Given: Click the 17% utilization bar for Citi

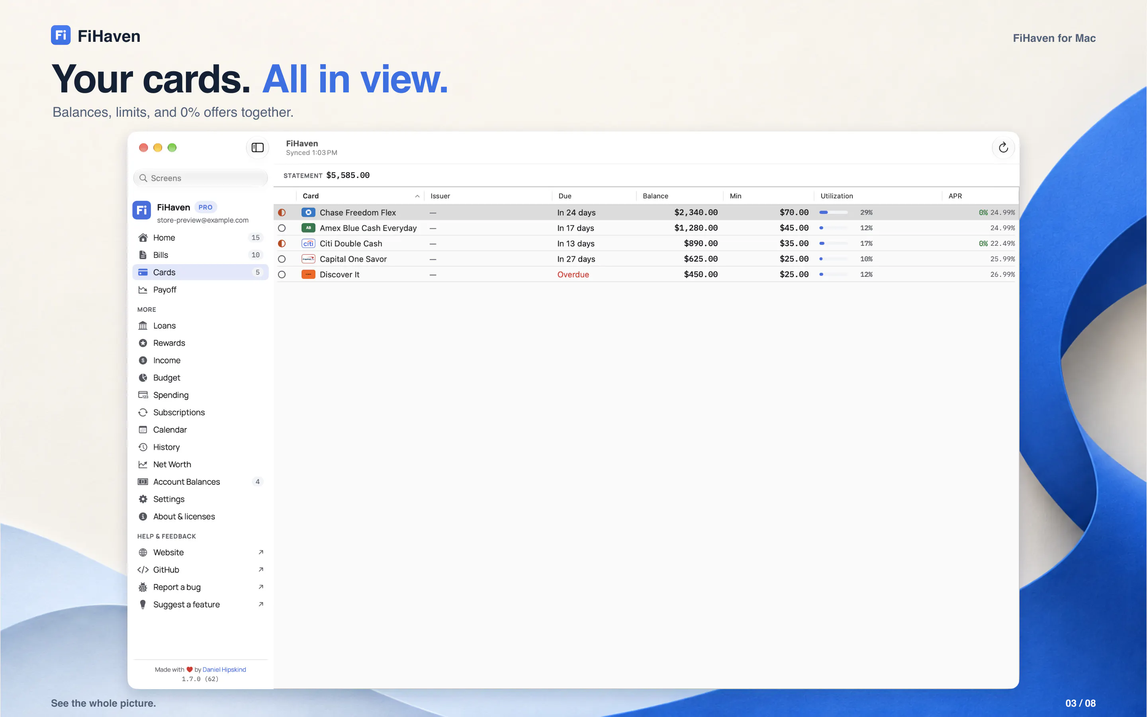Looking at the screenshot, I should (833, 244).
